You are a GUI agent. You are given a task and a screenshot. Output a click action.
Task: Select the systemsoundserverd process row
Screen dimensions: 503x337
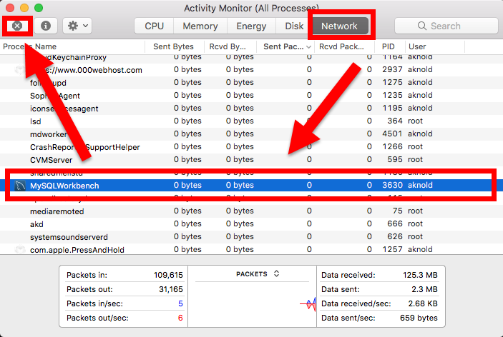[69, 237]
